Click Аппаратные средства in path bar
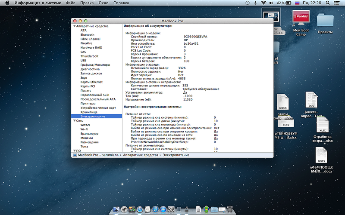The width and height of the screenshot is (345, 215). (x=141, y=155)
